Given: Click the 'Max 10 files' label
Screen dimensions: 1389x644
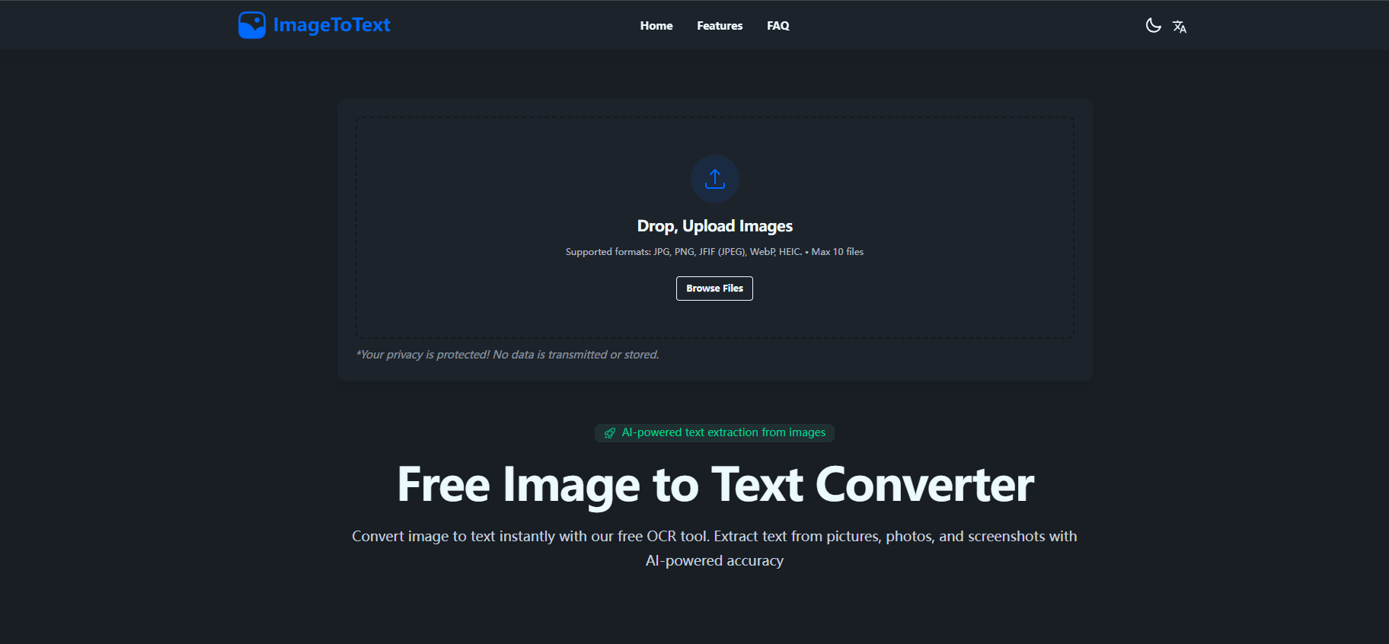Looking at the screenshot, I should point(837,252).
